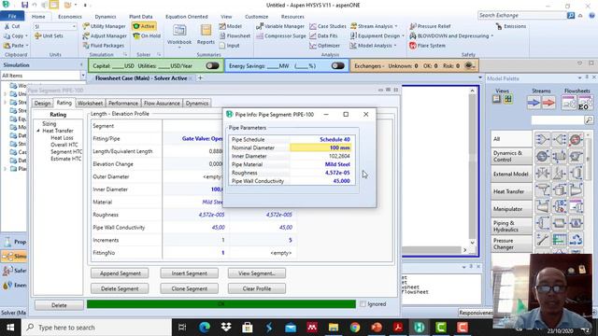Open the File menu
The image size is (598, 336).
[12, 17]
